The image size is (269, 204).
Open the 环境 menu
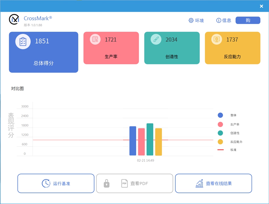pyautogui.click(x=199, y=20)
